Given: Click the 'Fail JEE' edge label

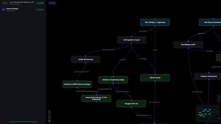Looking at the screenshot, I should 155,50.
